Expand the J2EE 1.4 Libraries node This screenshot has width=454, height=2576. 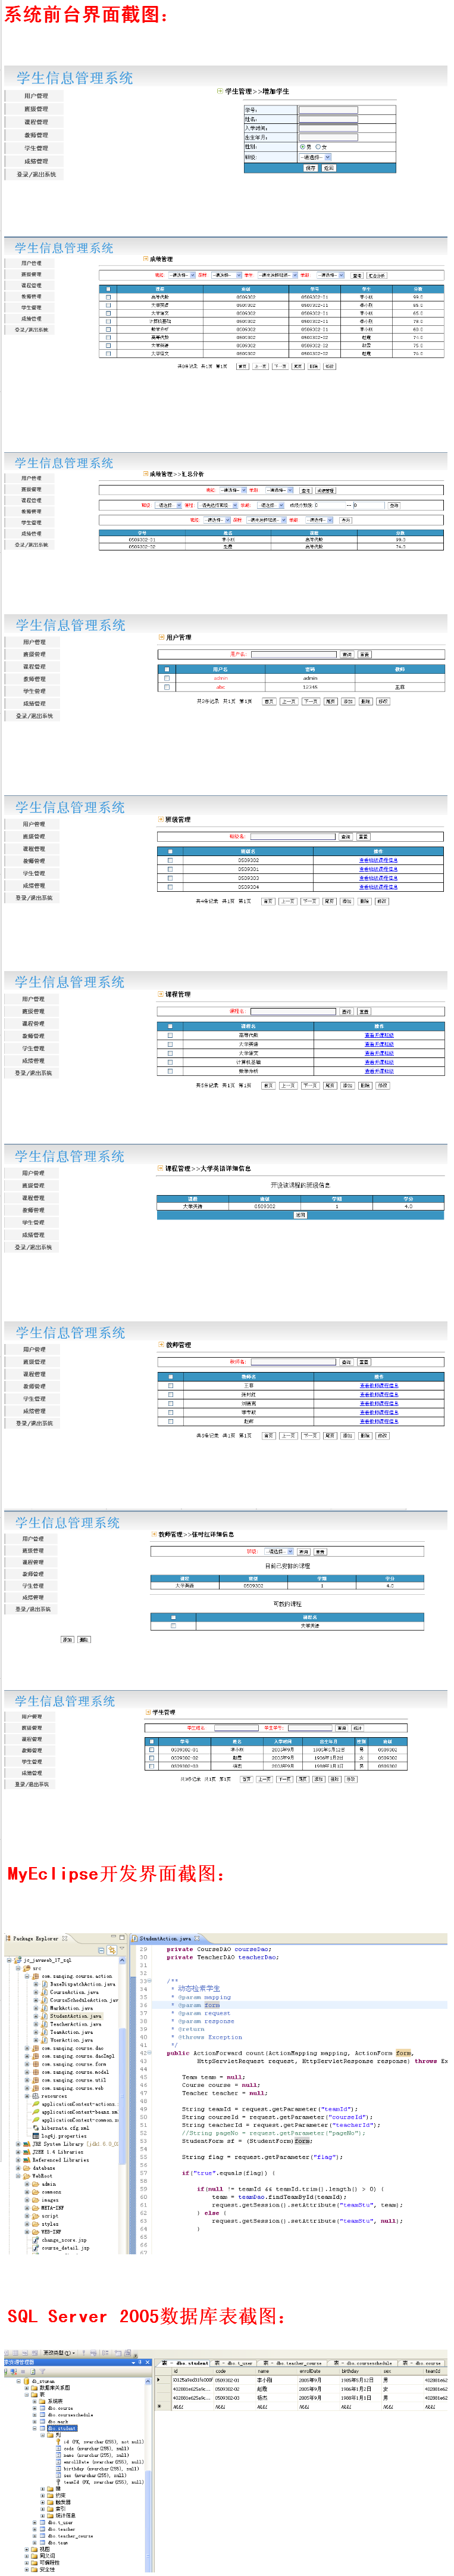click(18, 2152)
